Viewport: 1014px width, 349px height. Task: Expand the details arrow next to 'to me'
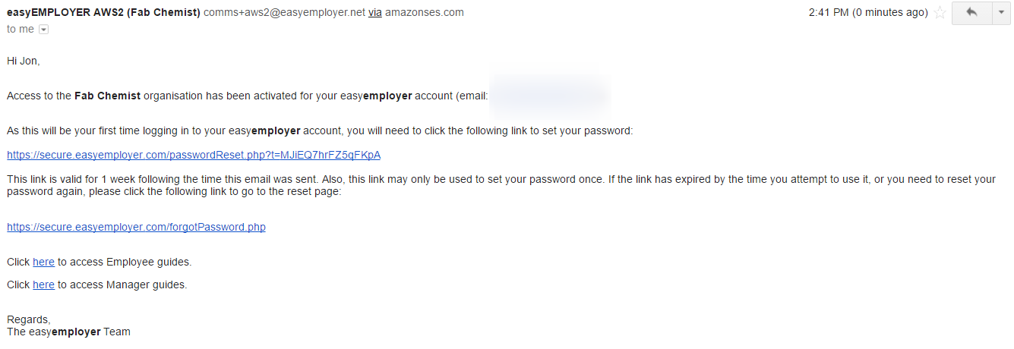pyautogui.click(x=43, y=30)
